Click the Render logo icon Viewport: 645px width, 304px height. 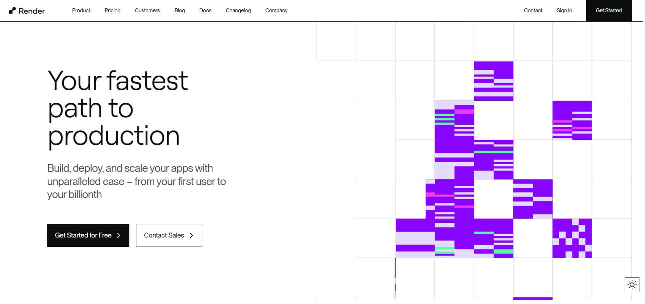[12, 10]
